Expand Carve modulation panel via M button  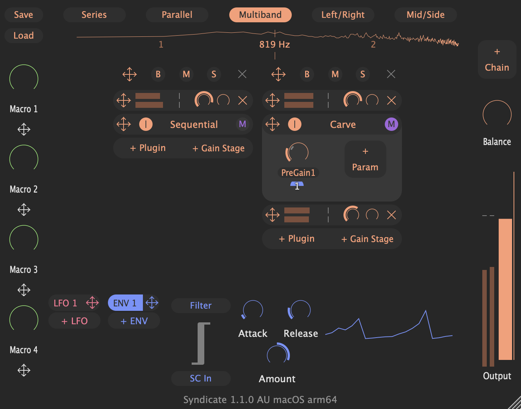[x=391, y=124]
